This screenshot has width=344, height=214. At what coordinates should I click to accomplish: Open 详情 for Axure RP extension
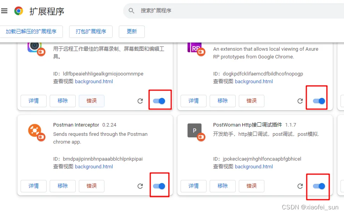click(x=193, y=101)
